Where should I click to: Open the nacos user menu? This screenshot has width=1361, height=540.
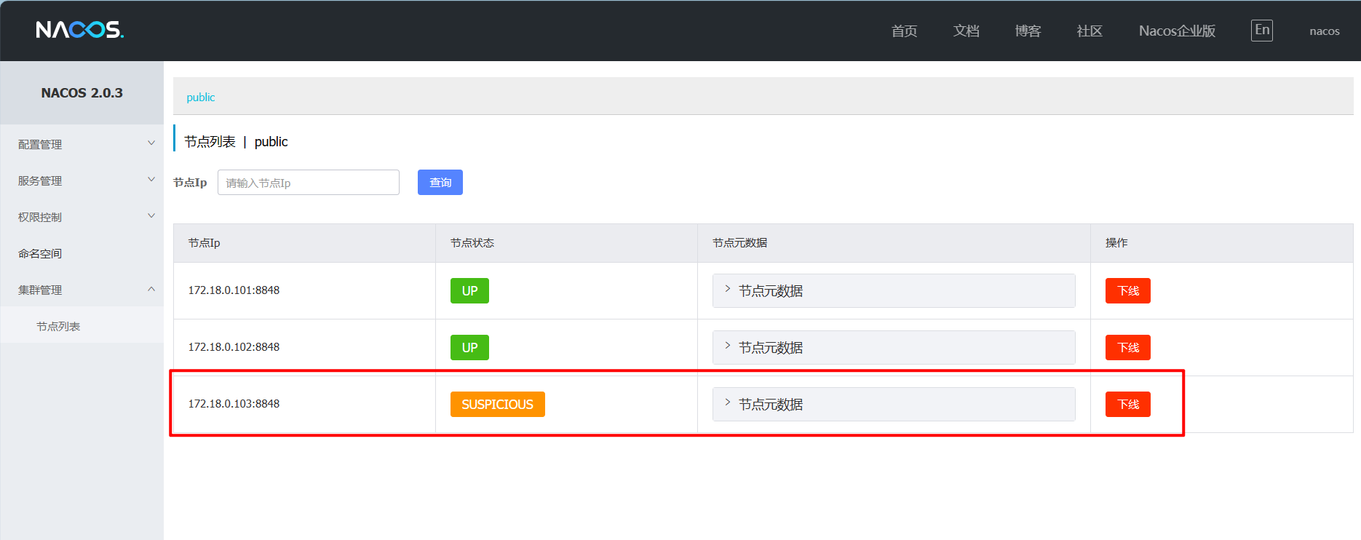point(1325,31)
